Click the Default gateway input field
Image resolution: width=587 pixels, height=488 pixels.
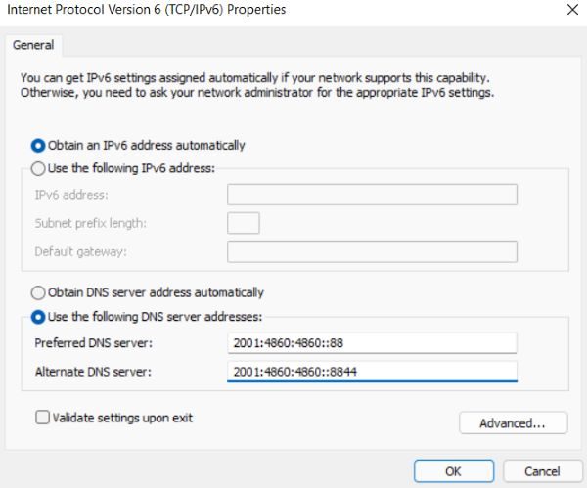(372, 251)
